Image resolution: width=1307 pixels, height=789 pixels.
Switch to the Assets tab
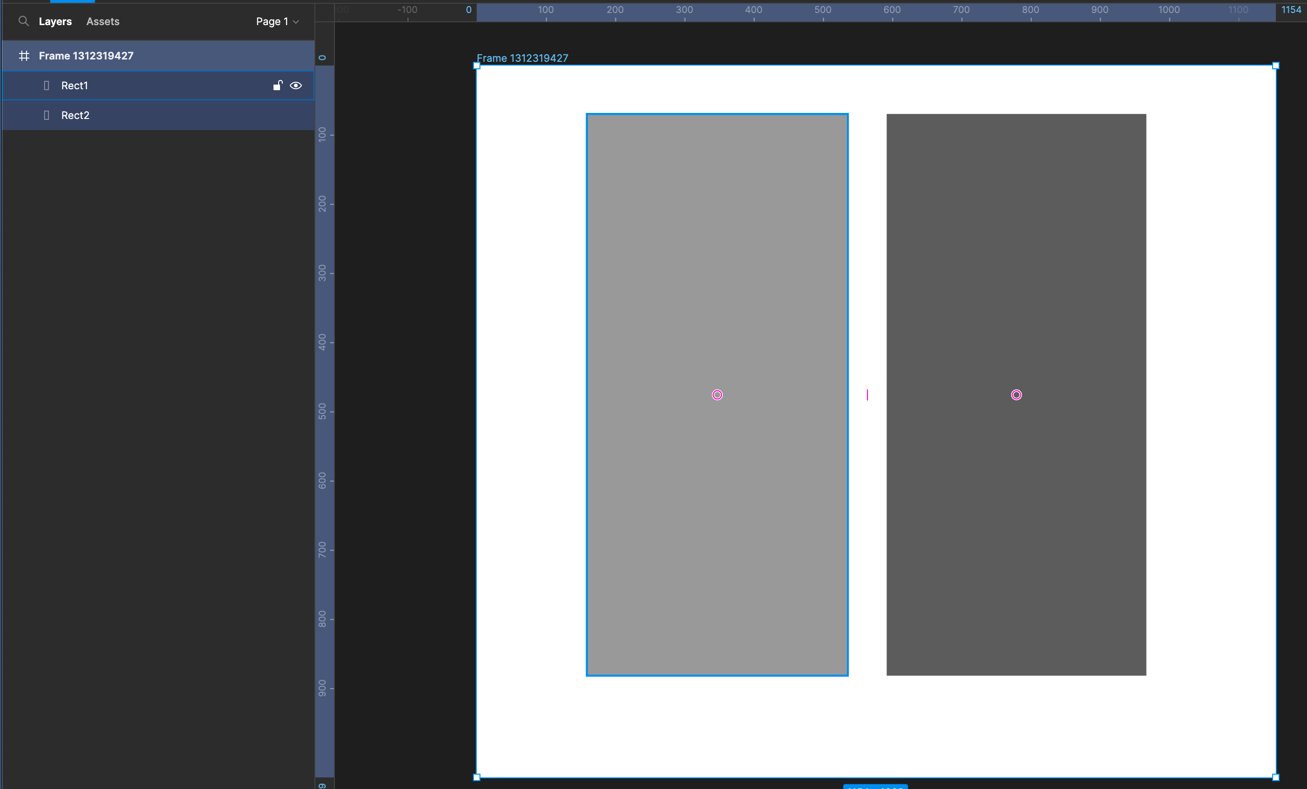point(103,22)
